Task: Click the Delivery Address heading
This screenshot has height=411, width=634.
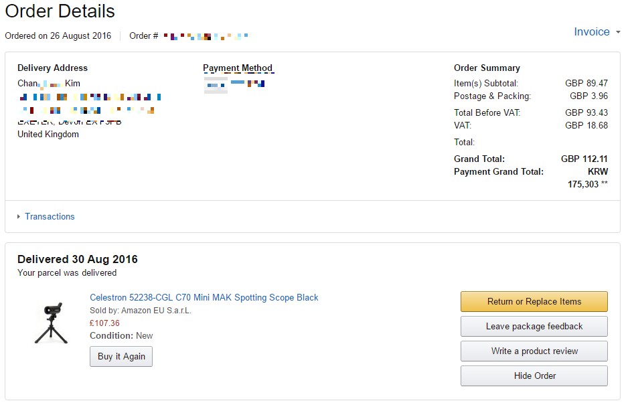Action: click(x=52, y=68)
